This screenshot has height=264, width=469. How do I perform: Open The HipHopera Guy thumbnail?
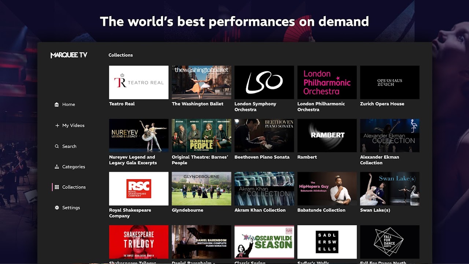click(327, 189)
